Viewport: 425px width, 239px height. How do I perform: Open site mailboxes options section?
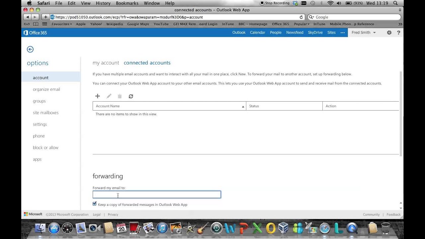[x=45, y=113]
